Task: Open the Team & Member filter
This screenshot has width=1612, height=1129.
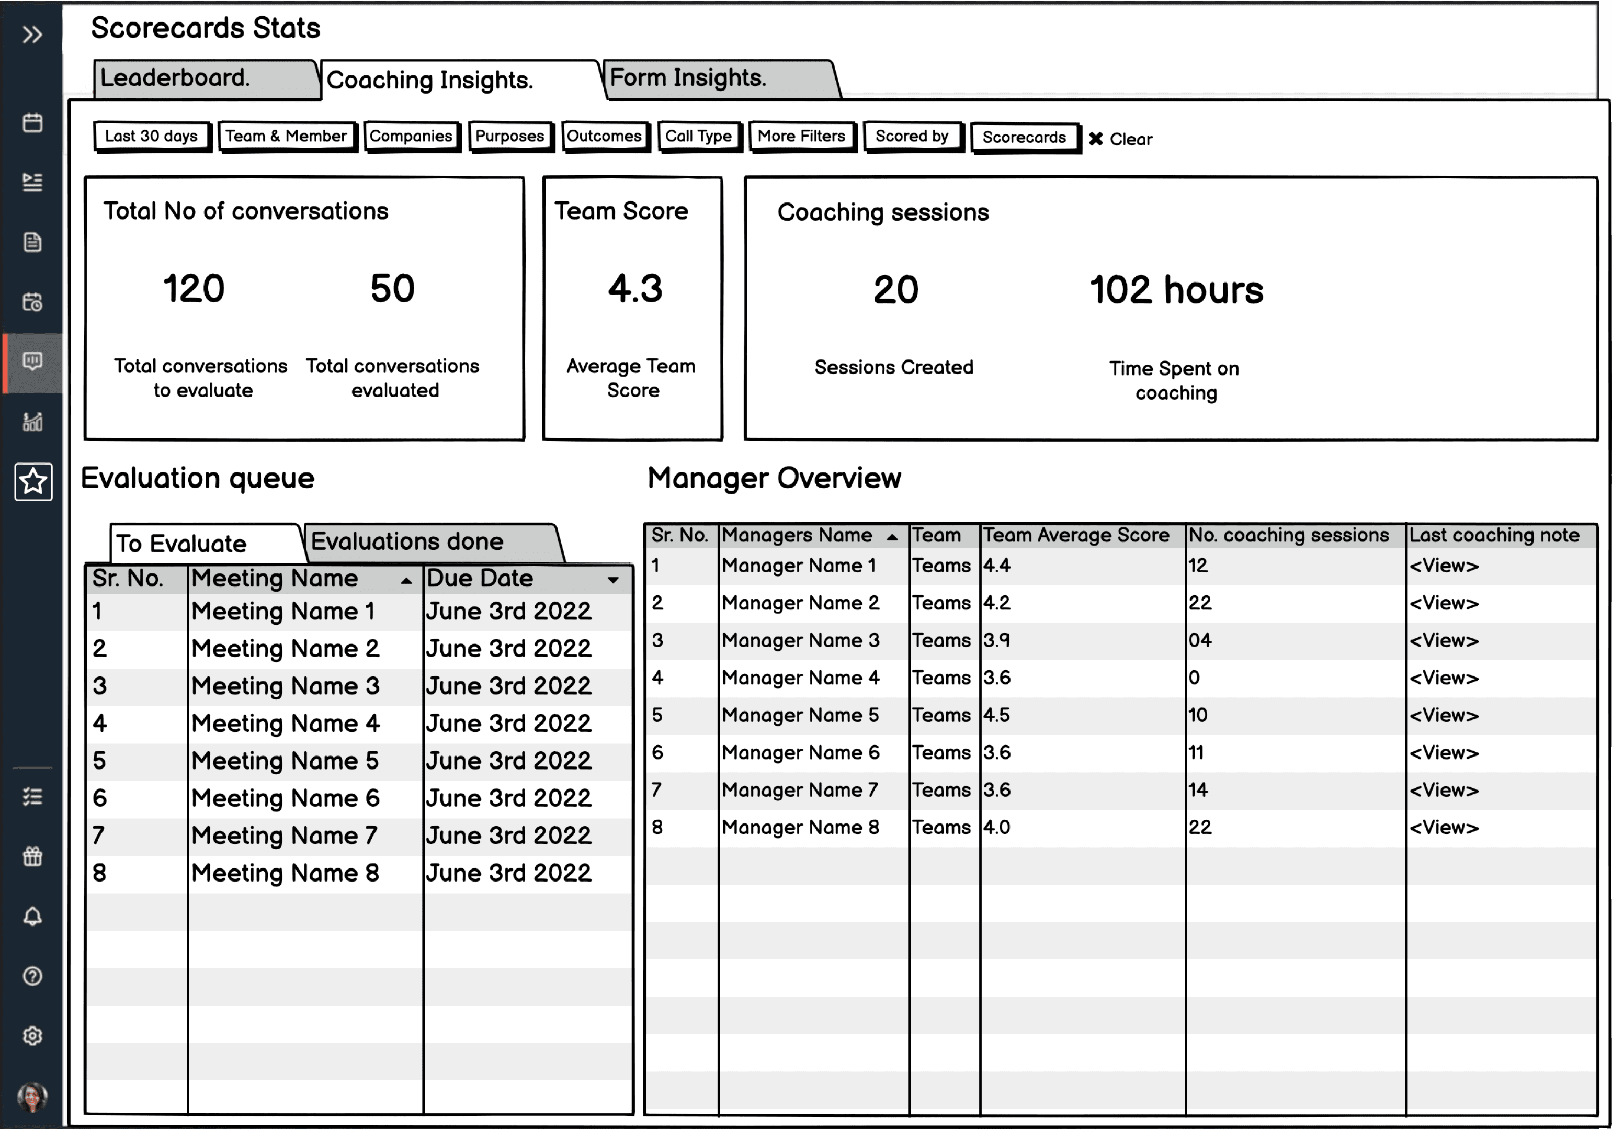Action: pyautogui.click(x=287, y=136)
